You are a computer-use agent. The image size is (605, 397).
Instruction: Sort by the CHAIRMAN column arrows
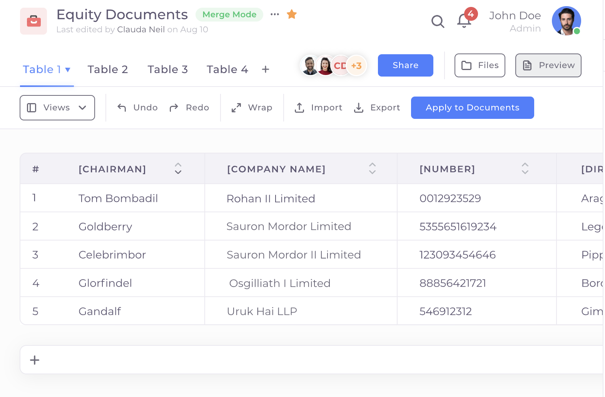178,168
